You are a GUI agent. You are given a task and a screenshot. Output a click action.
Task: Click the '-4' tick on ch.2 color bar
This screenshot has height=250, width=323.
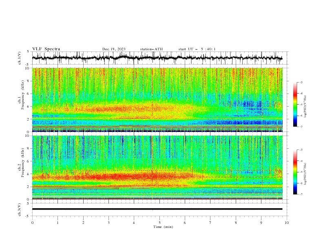tap(301, 161)
